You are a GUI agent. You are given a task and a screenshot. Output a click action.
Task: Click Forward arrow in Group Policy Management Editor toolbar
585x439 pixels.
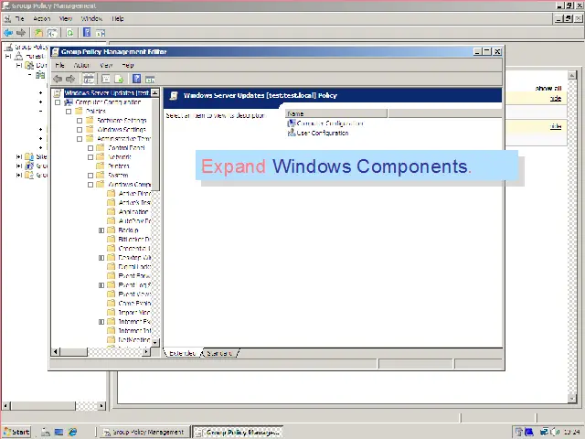coord(70,79)
